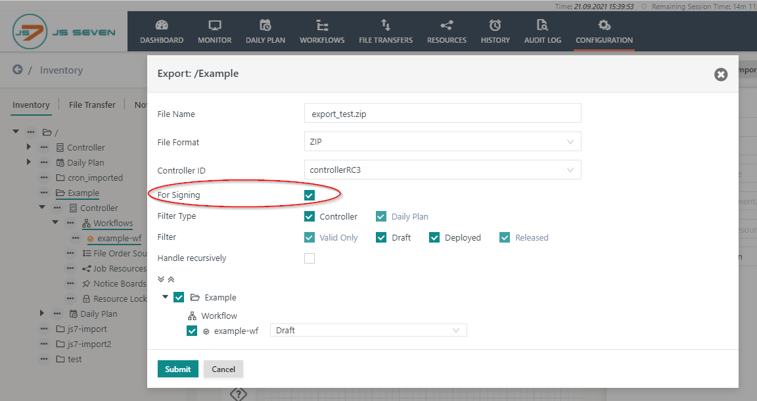
Task: Click the Inventory breadcrumb link
Action: click(x=61, y=70)
